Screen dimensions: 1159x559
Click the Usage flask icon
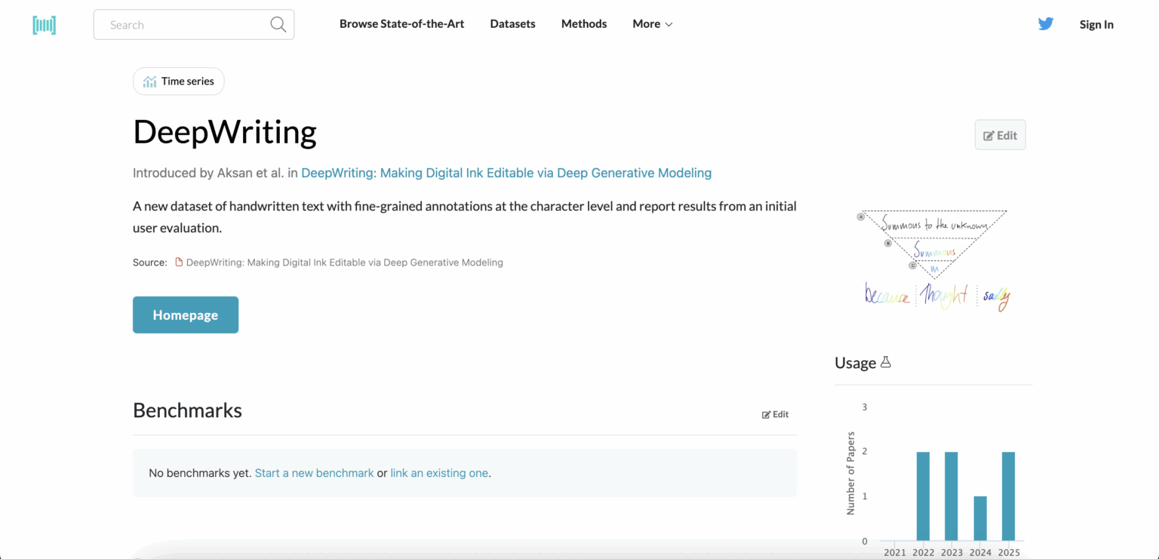886,363
